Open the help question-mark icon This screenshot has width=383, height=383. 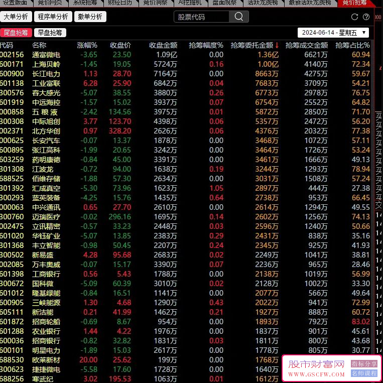[x=366, y=17]
